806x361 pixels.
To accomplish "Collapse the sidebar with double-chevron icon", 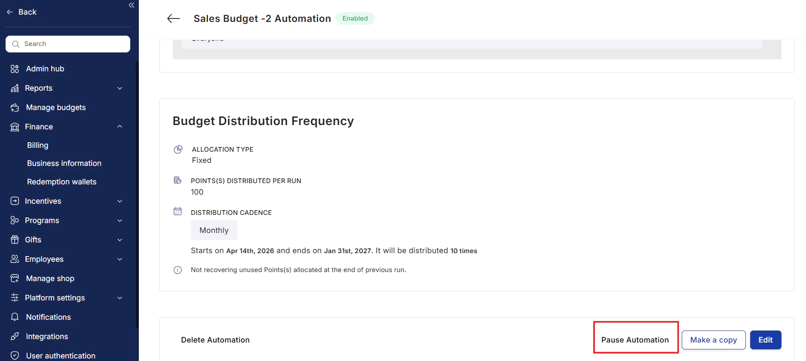I will tap(132, 5).
